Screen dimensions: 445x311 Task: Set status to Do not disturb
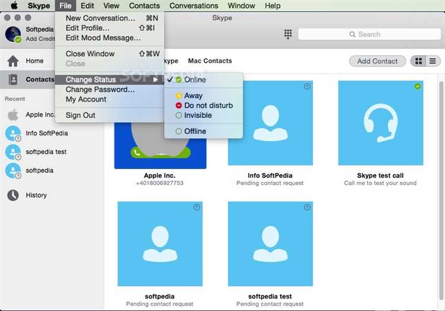208,105
